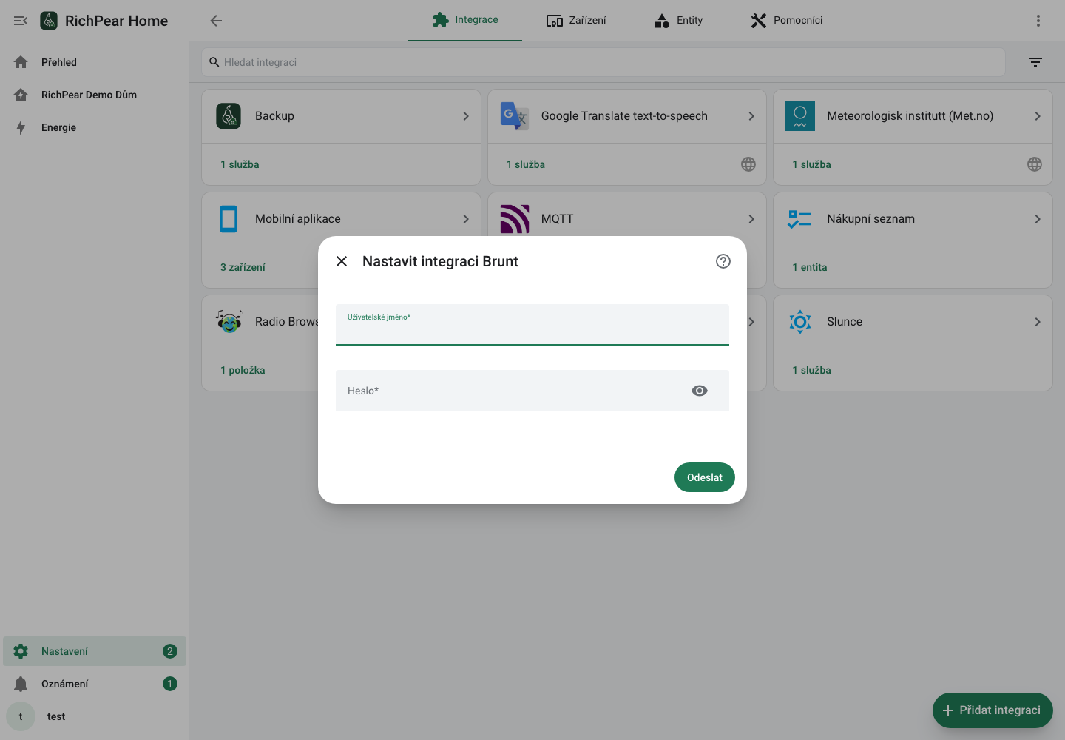The height and width of the screenshot is (740, 1065).
Task: Collapse the sidebar menu icon
Action: [x=21, y=21]
